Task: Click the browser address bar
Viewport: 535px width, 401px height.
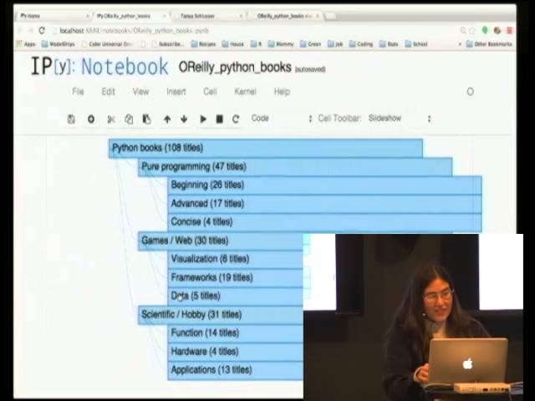Action: [256, 31]
